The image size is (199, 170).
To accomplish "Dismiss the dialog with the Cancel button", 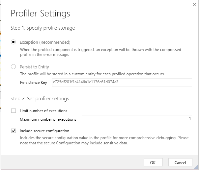I will coord(180,162).
